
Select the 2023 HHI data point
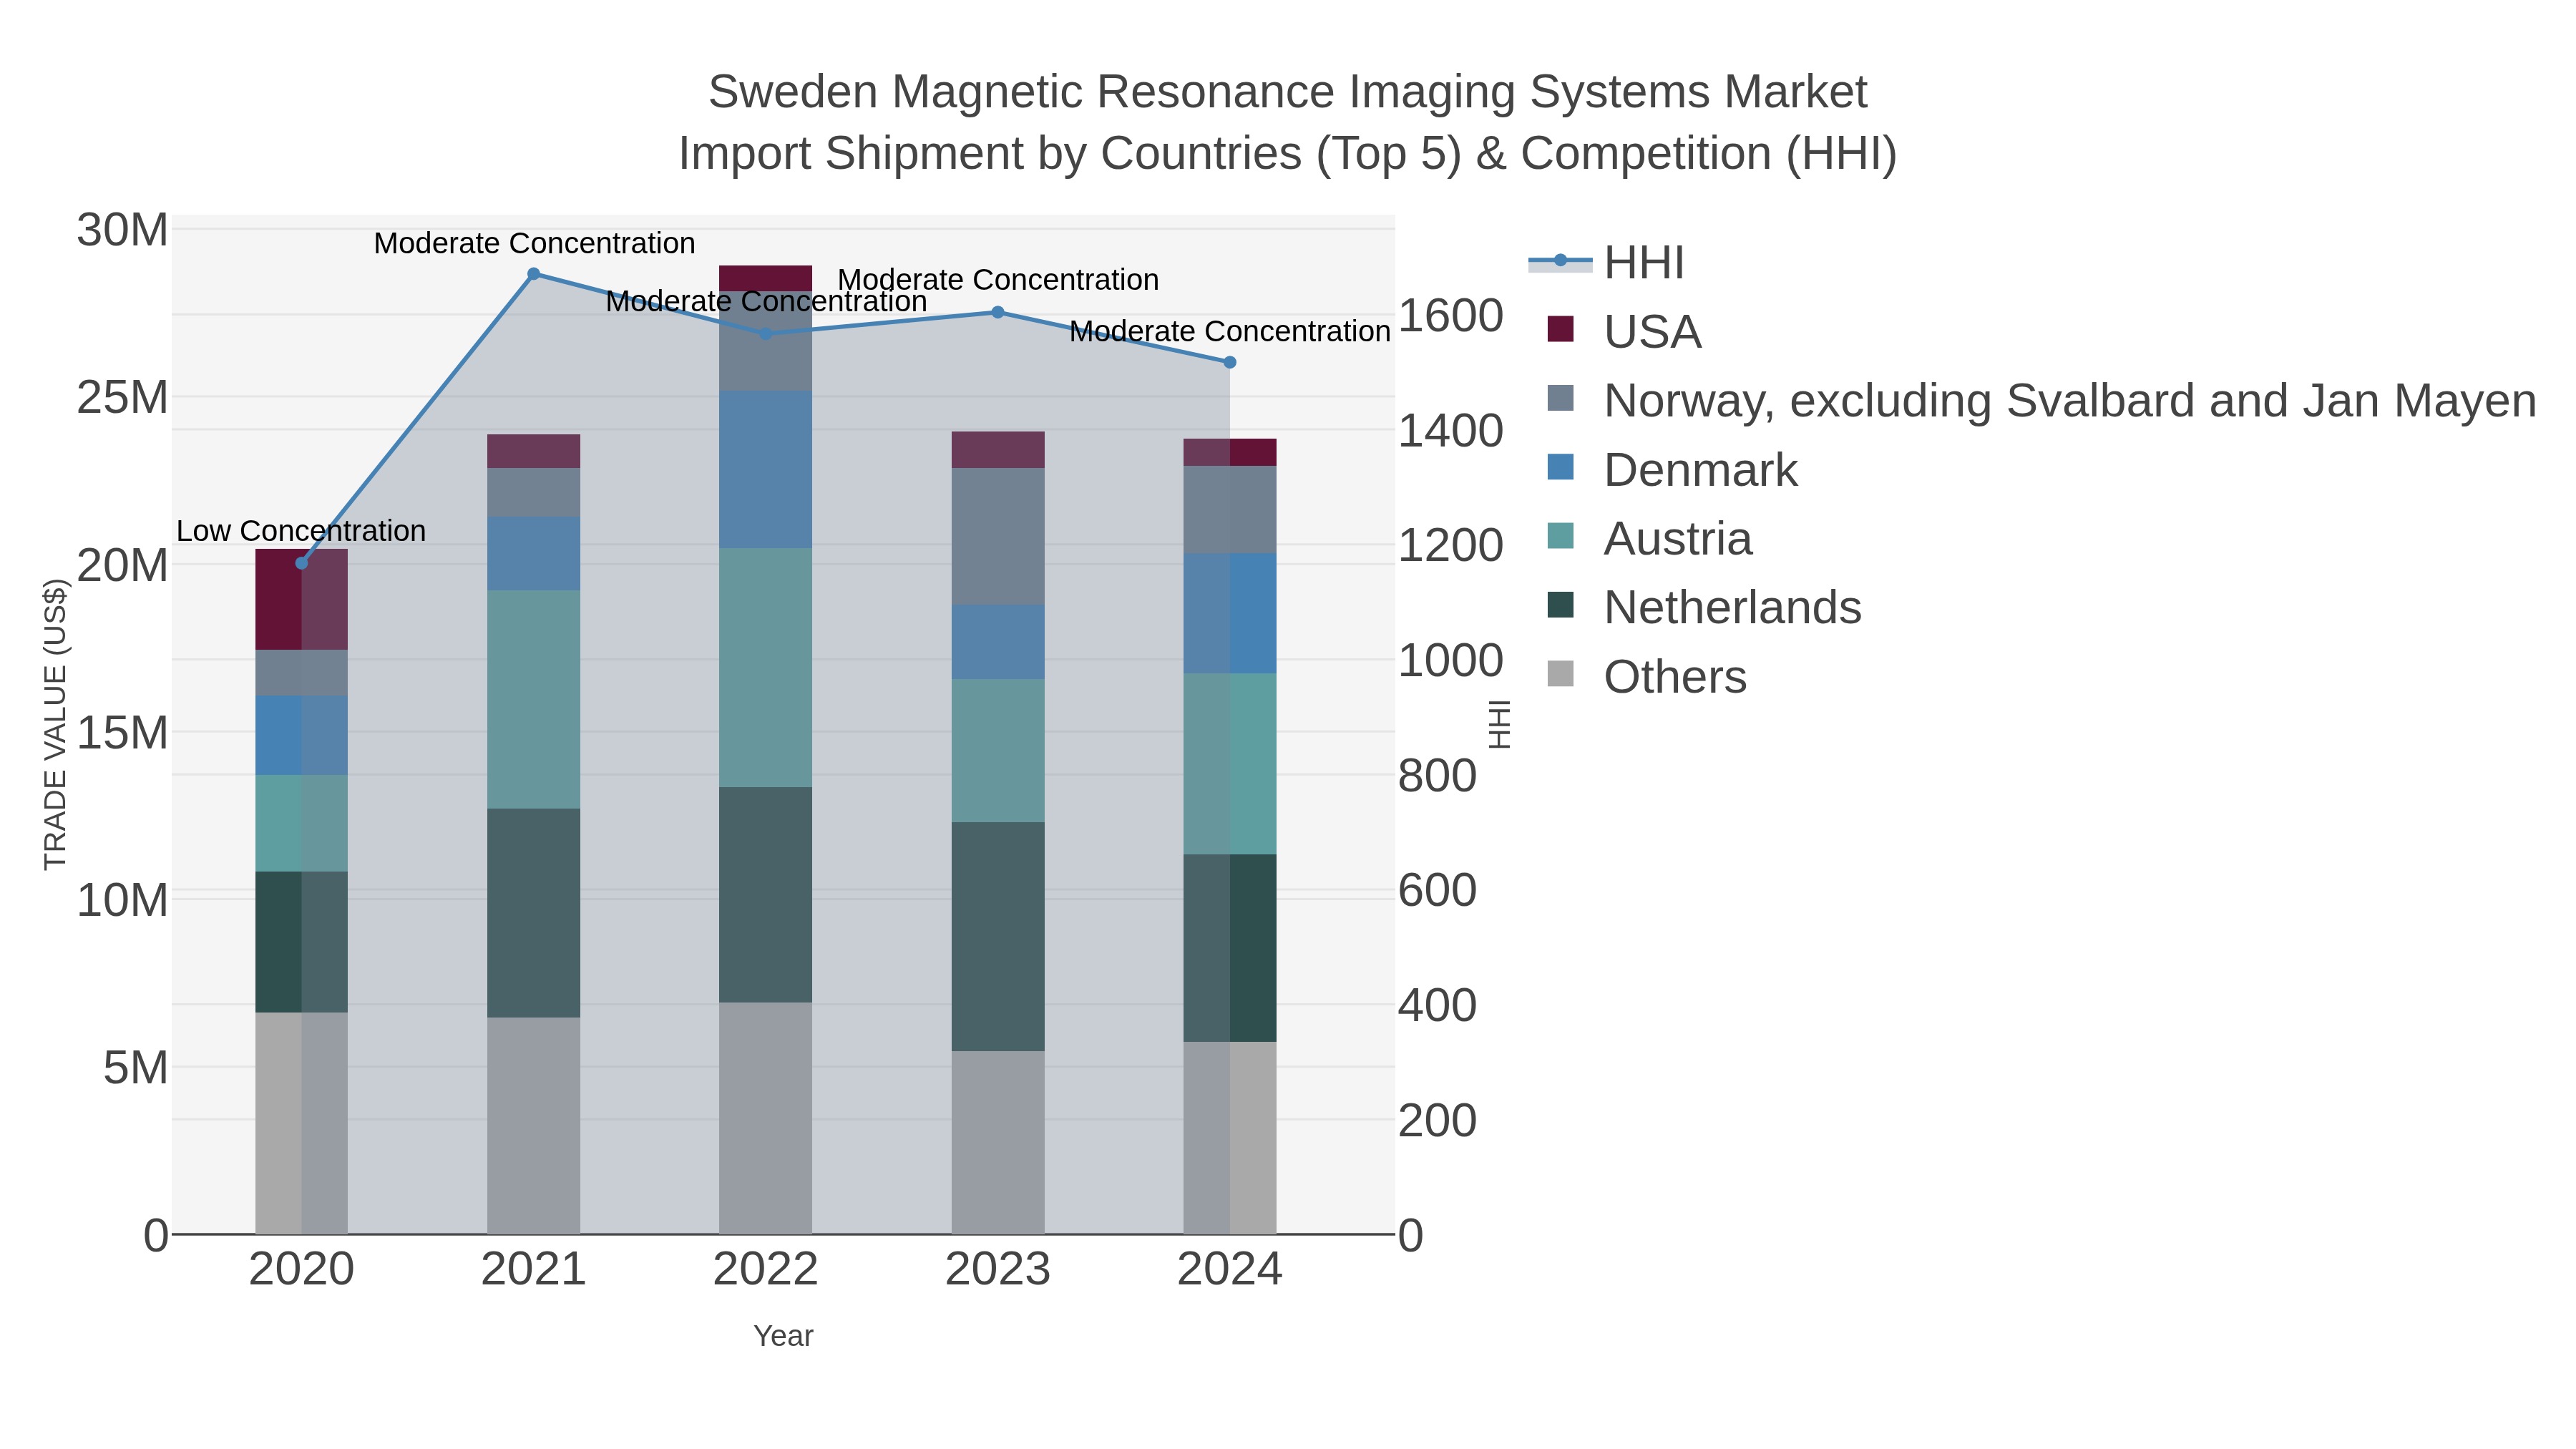[x=998, y=312]
